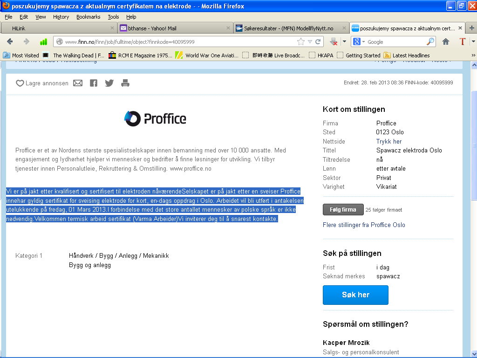This screenshot has width=477, height=358.
Task: Open the Bookmarks menu
Action: point(88,17)
